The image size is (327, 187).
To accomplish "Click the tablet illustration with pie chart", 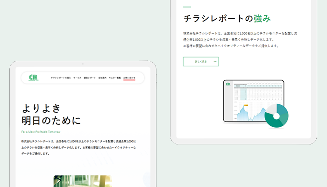I will pos(256,104).
